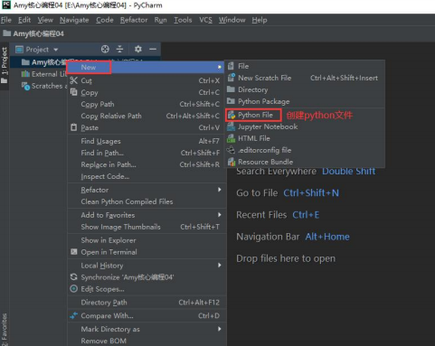Open the Code menu

point(105,20)
